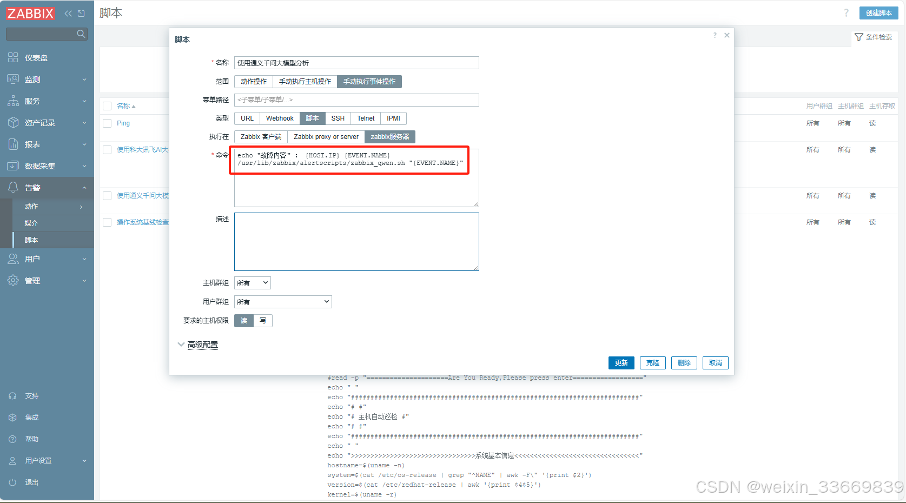Open 帮助 help icon
This screenshot has width=906, height=503.
click(x=12, y=439)
